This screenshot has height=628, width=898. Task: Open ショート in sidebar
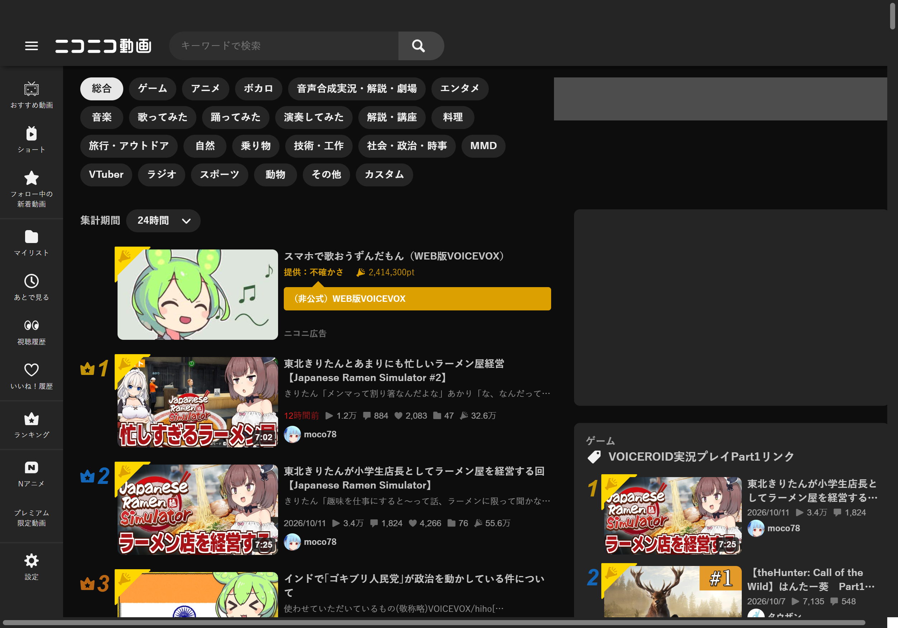[31, 140]
